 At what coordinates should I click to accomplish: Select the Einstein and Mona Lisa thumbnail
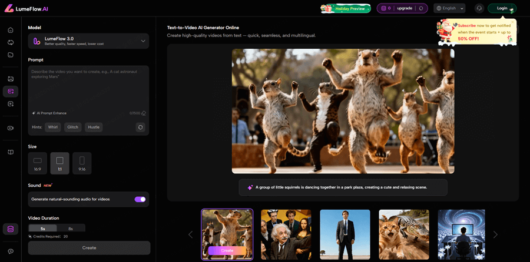pos(286,234)
